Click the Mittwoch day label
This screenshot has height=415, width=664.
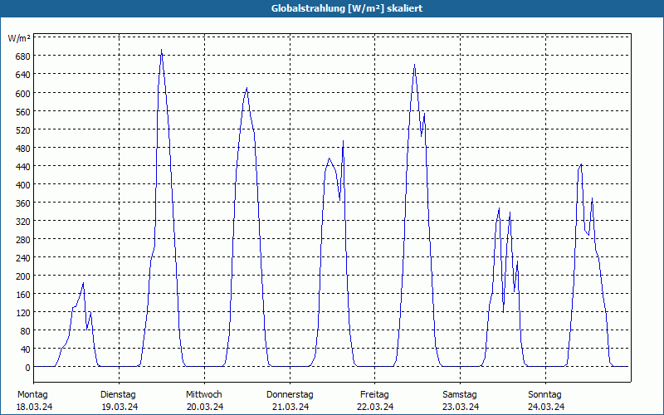[203, 395]
